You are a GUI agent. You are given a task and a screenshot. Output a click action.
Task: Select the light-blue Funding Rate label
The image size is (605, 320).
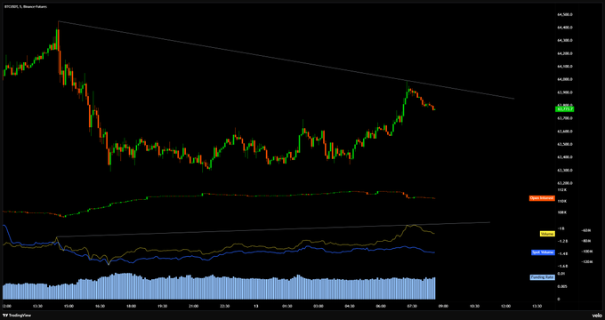[543, 277]
